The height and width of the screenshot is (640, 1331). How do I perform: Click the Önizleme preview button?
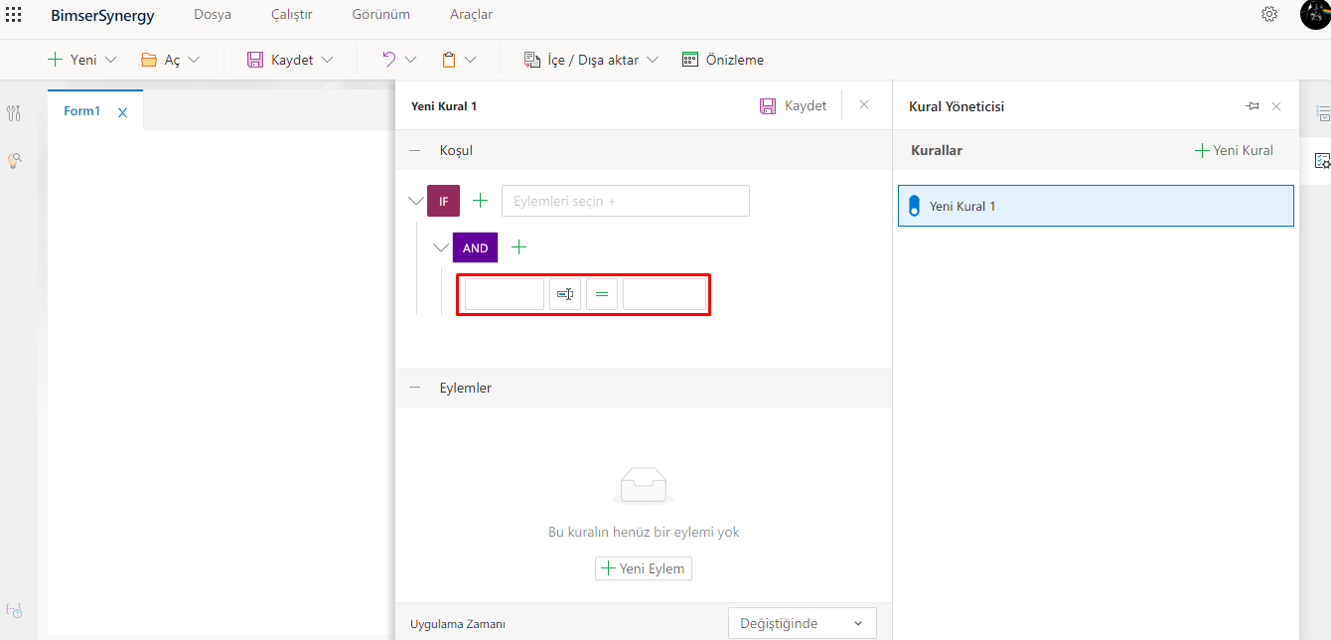click(723, 60)
